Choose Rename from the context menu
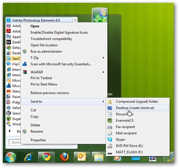The width and height of the screenshot is (179, 168). click(x=37, y=131)
